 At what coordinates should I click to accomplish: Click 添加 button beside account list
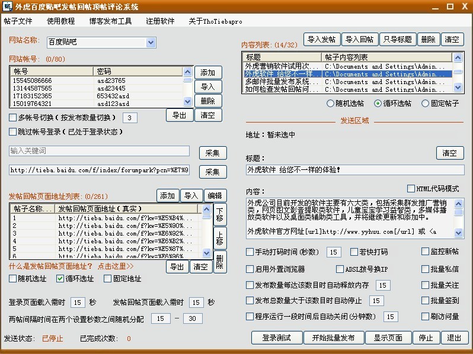point(208,73)
